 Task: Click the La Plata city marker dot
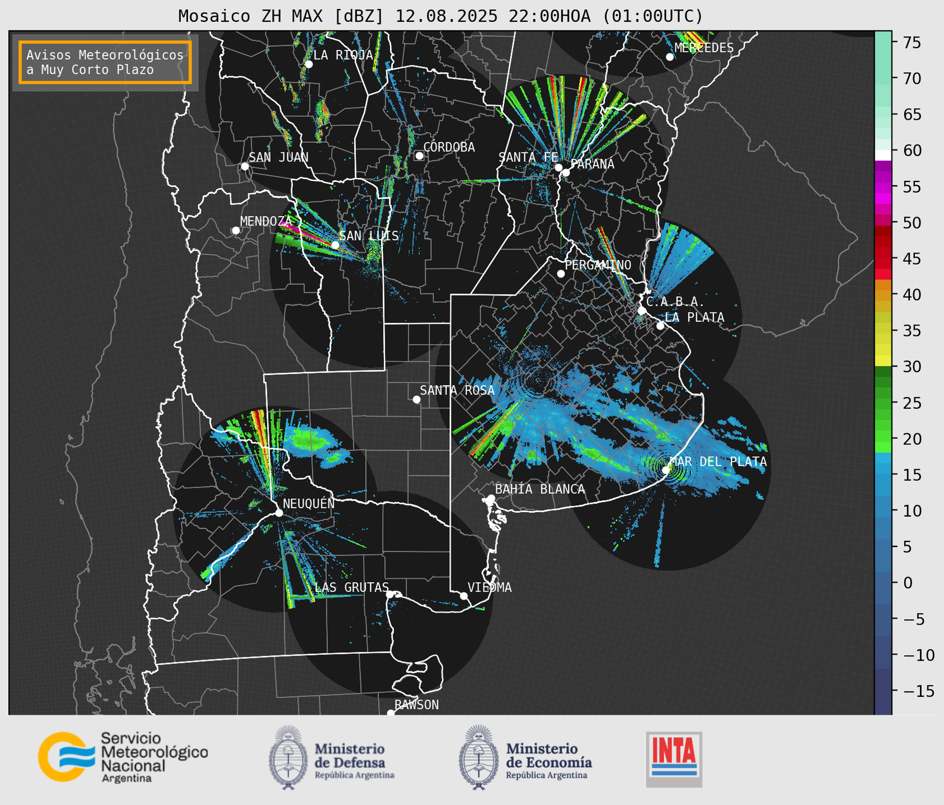click(660, 326)
